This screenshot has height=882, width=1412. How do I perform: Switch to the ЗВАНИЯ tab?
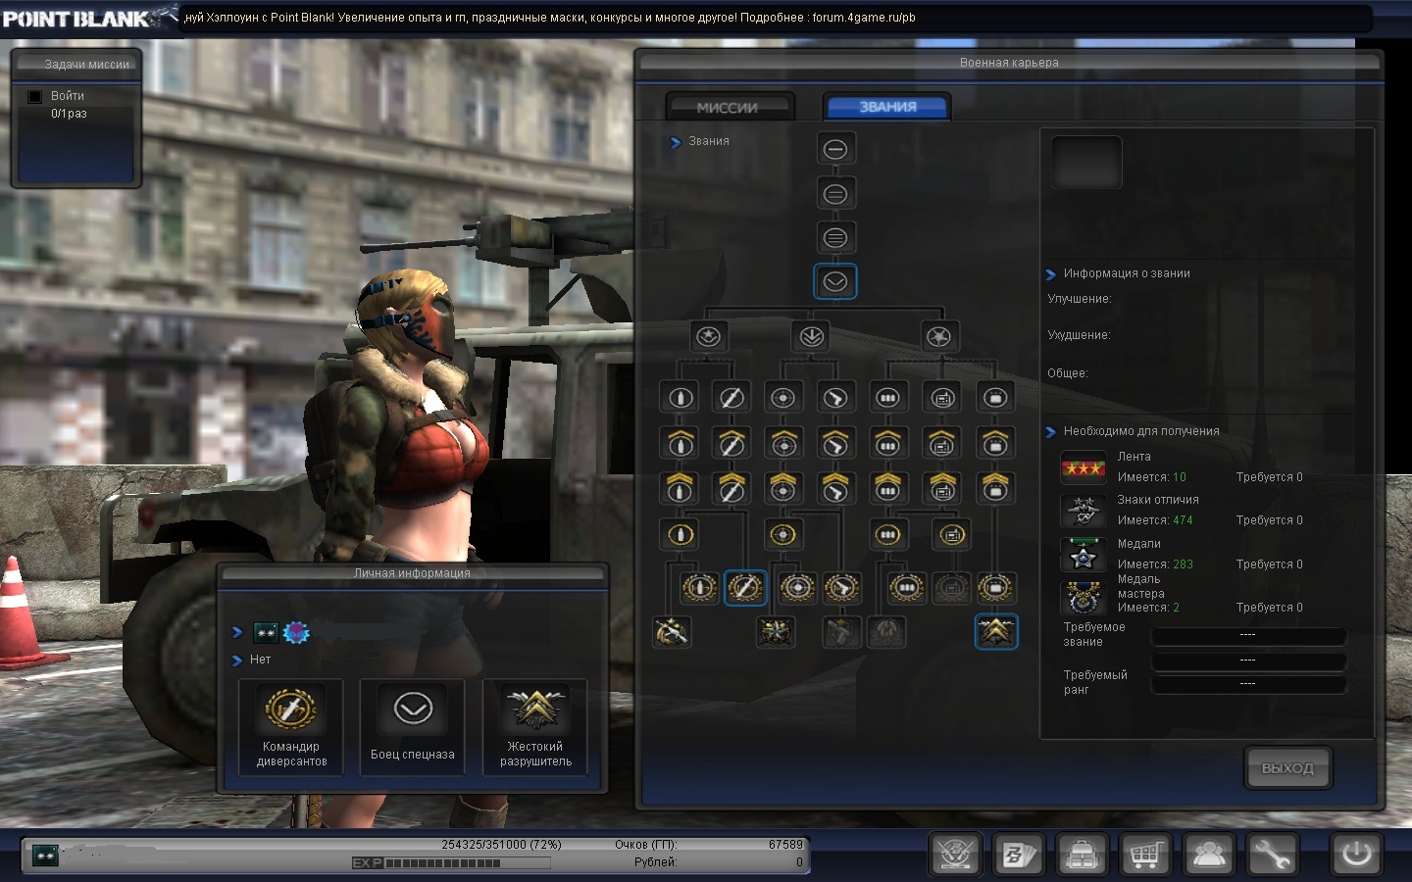(887, 107)
